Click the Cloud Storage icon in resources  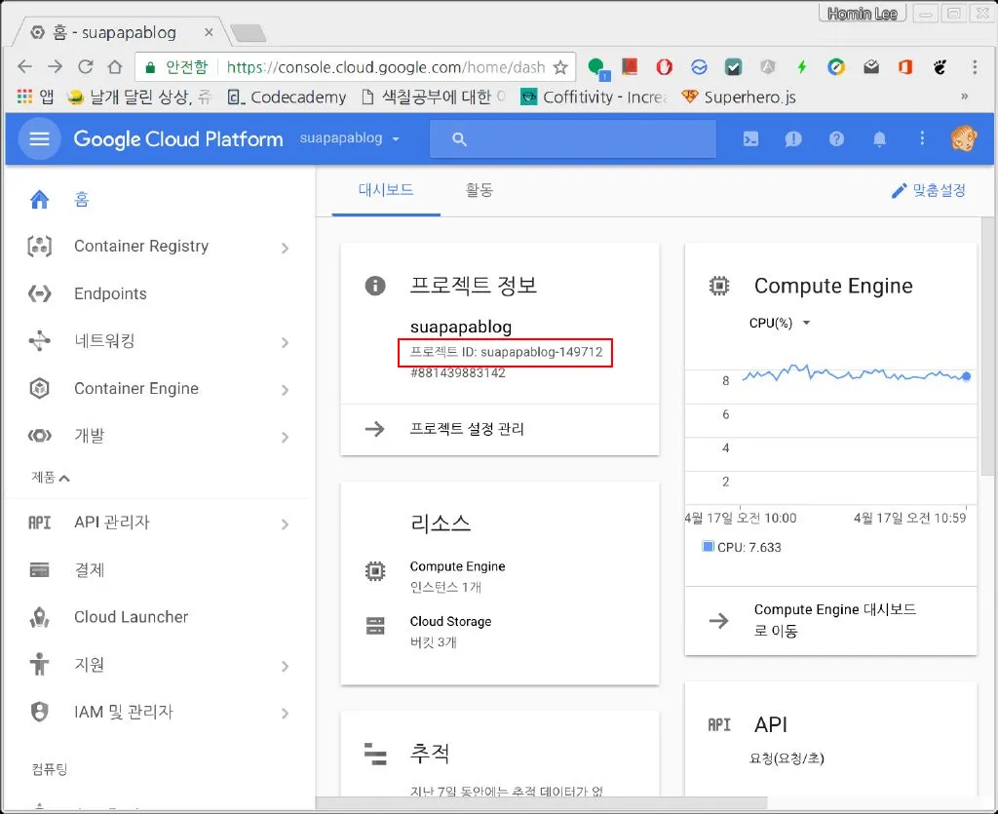[x=375, y=626]
